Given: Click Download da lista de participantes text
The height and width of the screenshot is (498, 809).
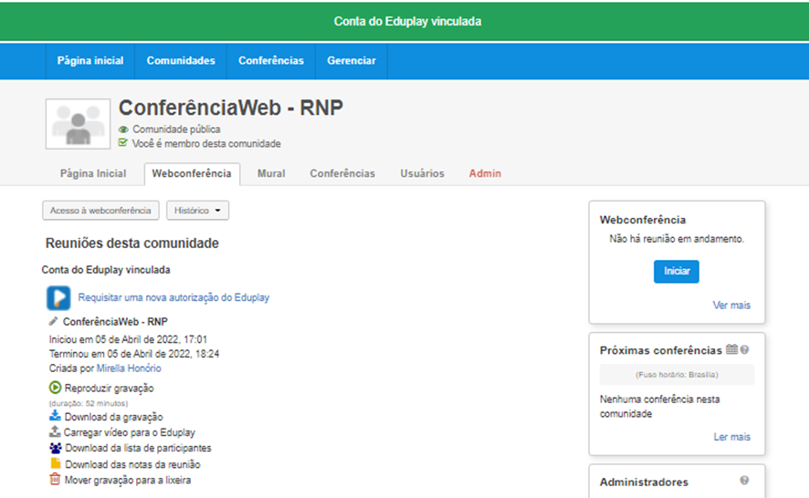Looking at the screenshot, I should pos(138,448).
